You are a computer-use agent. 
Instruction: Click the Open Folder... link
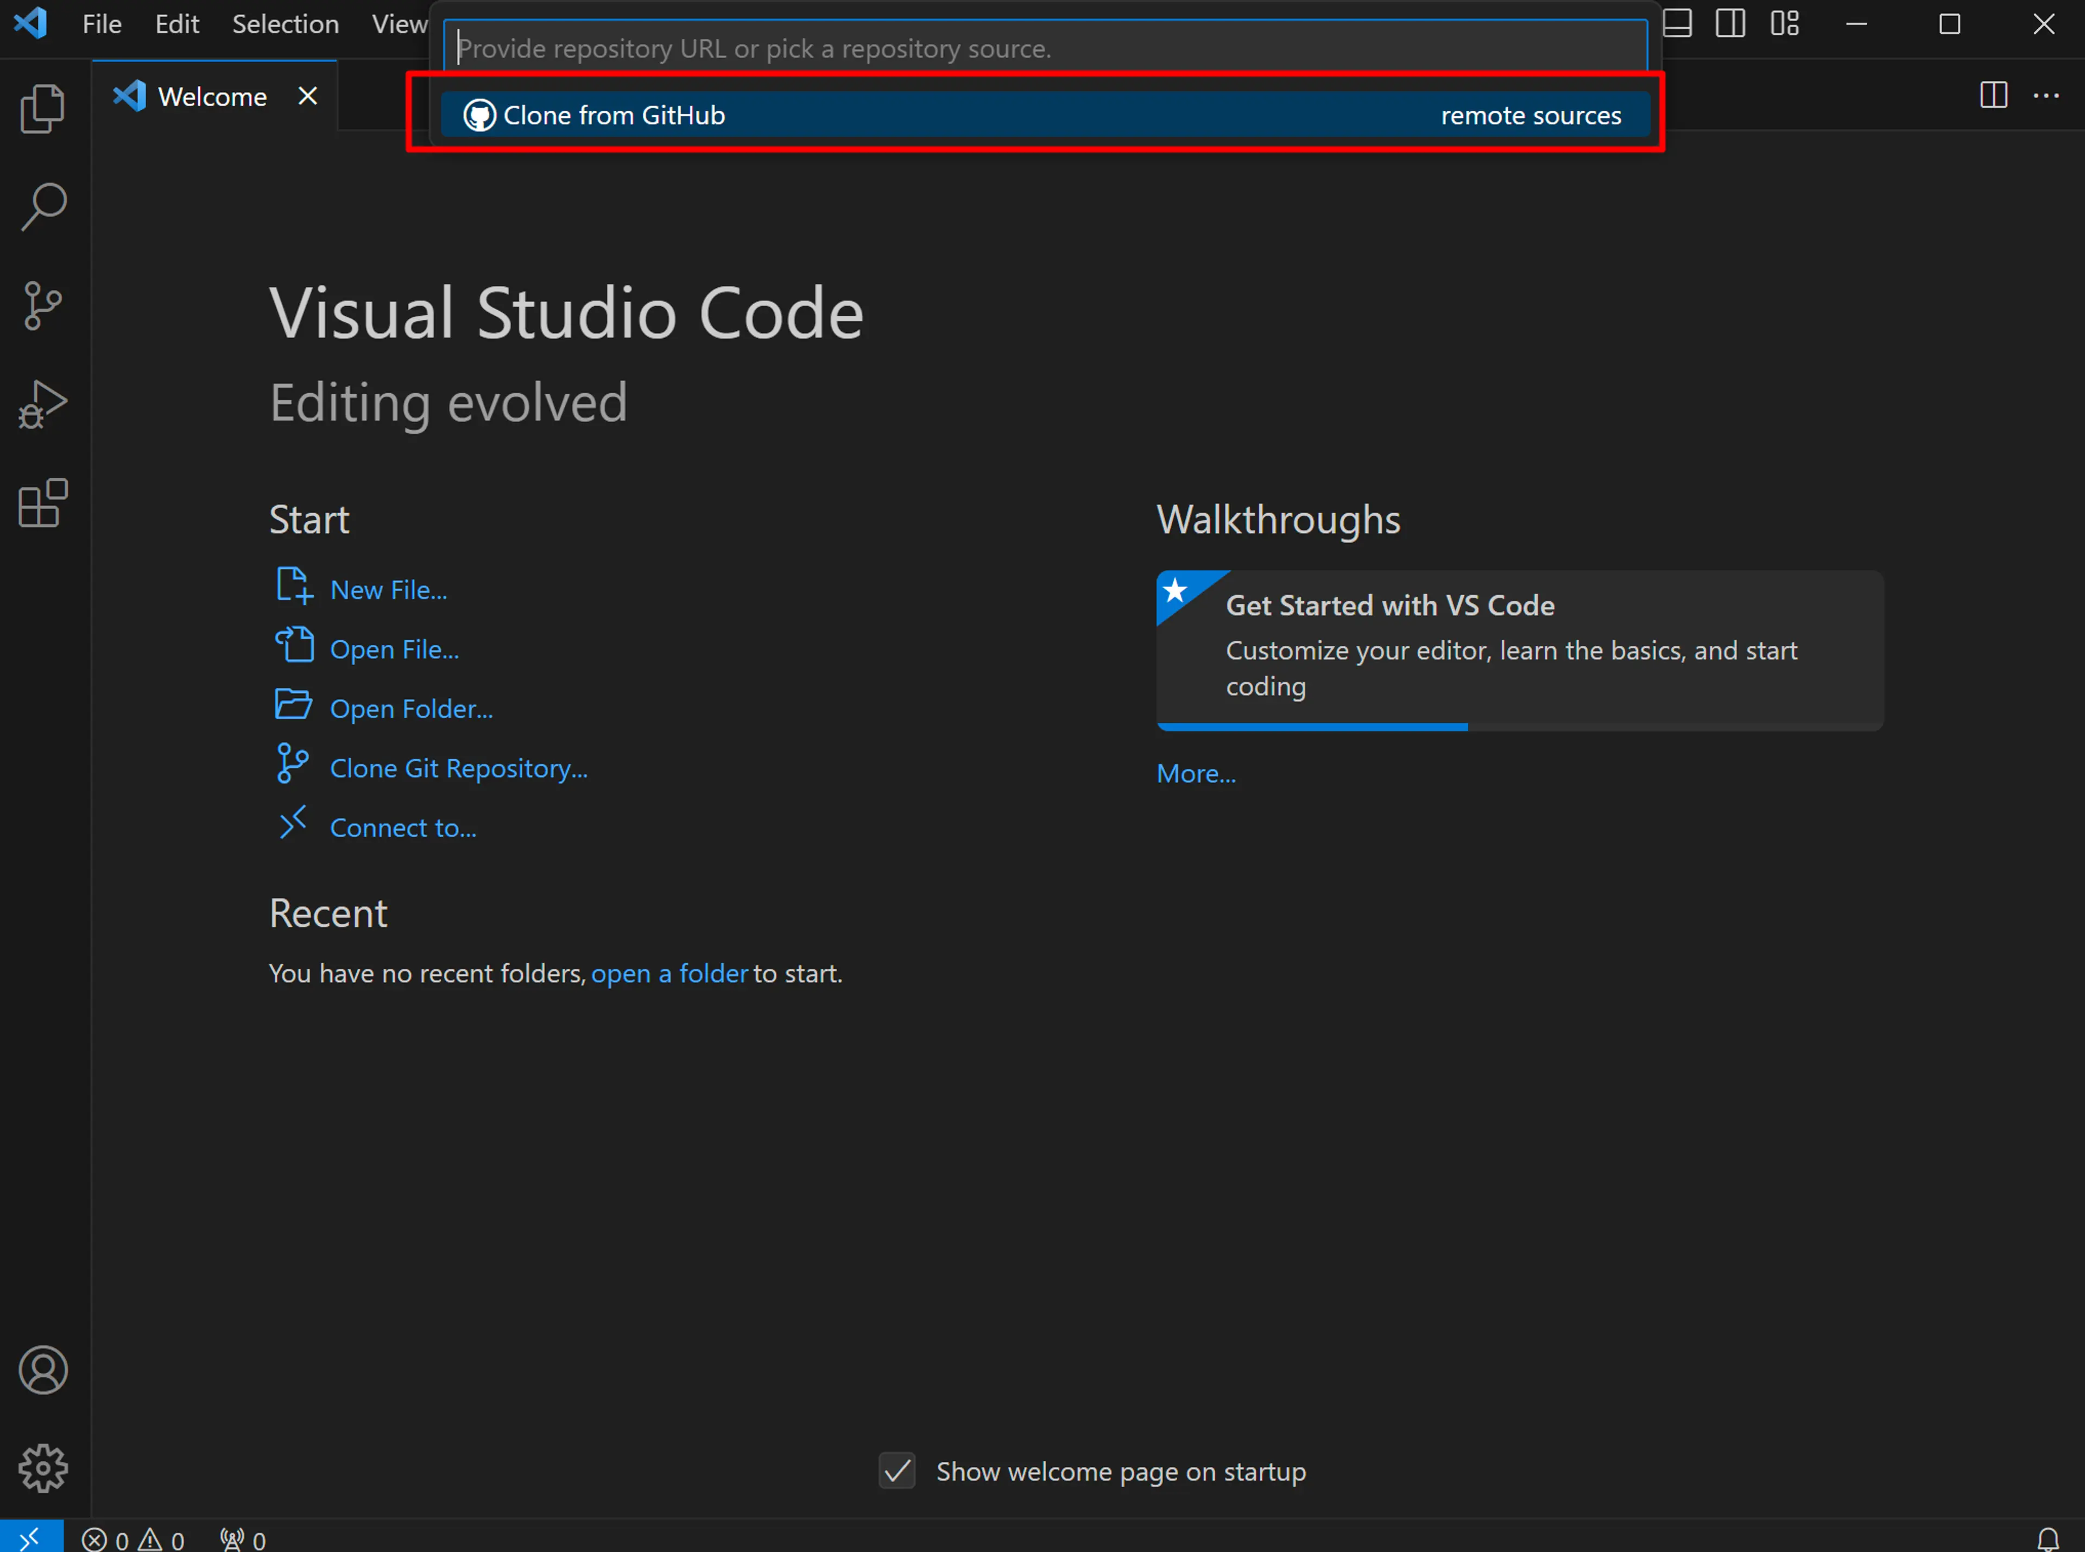[x=412, y=708]
